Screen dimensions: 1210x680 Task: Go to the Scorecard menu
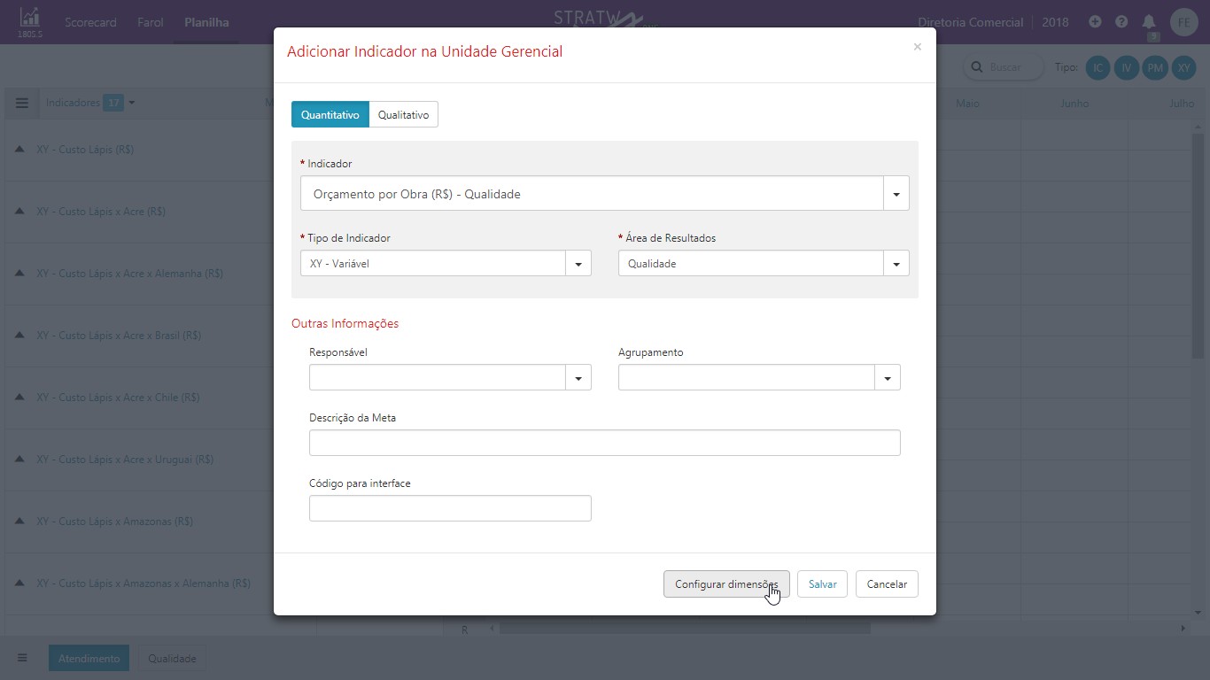(90, 22)
